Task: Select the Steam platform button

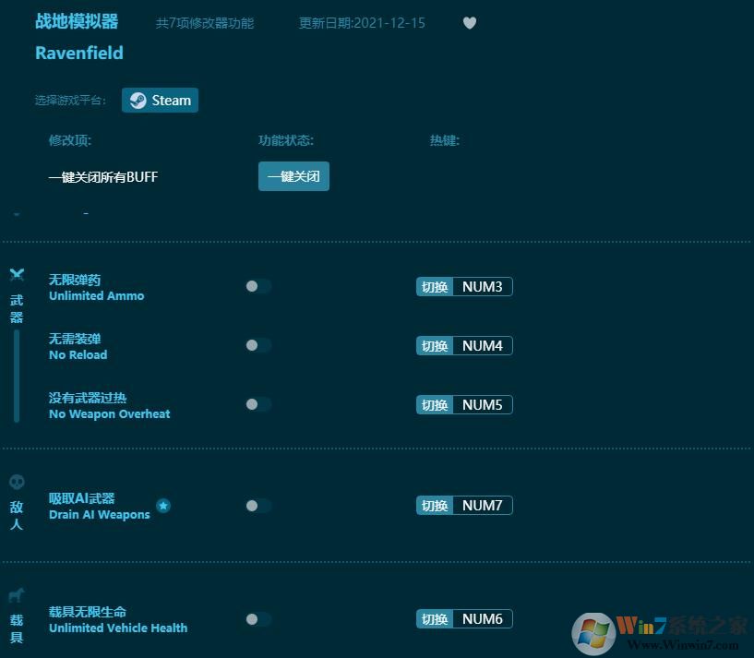Action: [x=160, y=100]
